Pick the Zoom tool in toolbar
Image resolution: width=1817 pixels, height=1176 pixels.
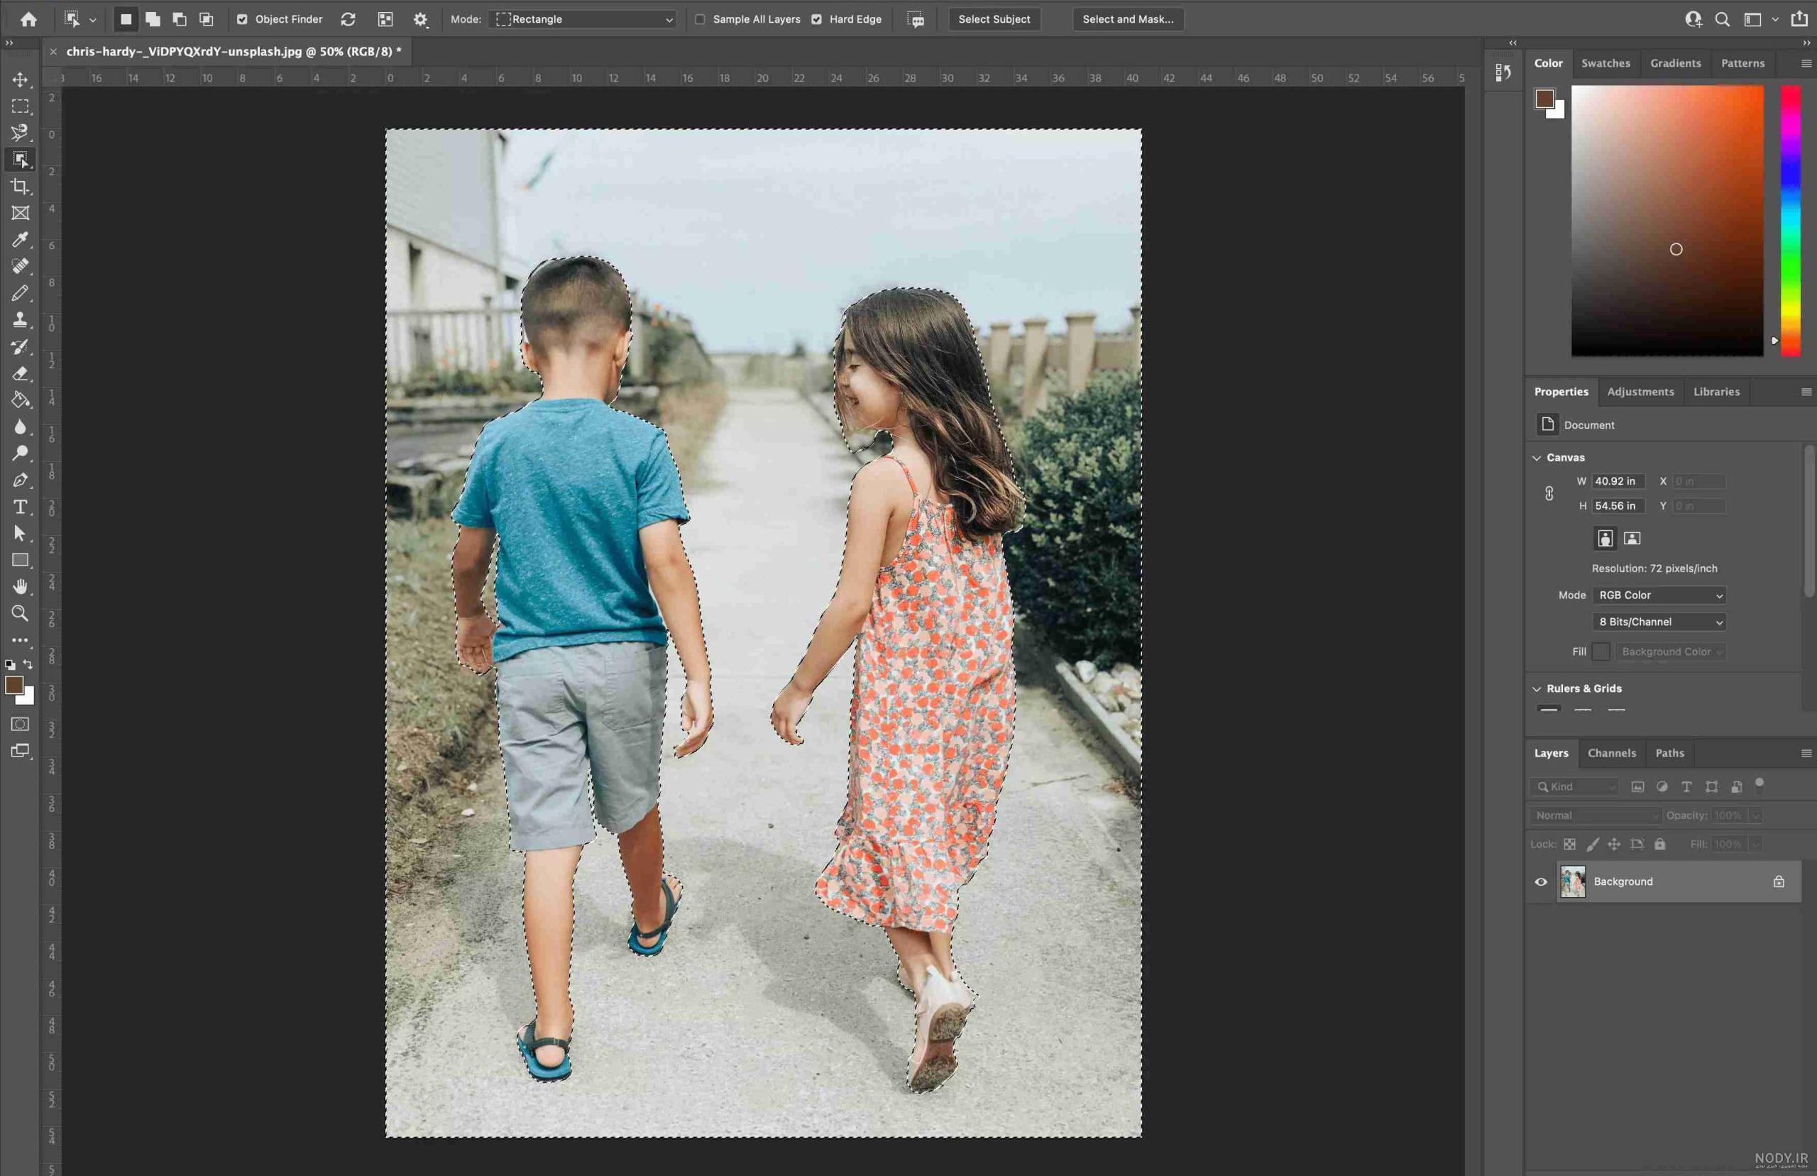click(x=20, y=613)
